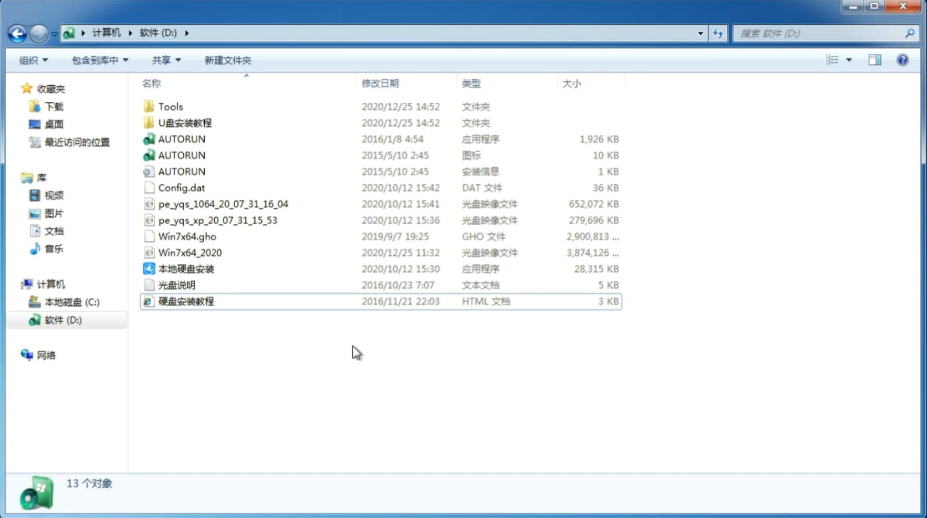Select 软件 (D:) drive in sidebar
Screen dimensions: 927x518
(x=63, y=319)
